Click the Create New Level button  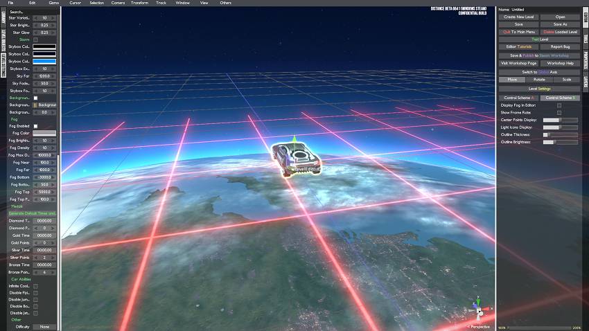518,17
